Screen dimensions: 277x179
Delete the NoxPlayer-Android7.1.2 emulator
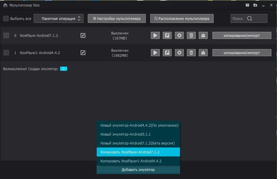coord(191,35)
